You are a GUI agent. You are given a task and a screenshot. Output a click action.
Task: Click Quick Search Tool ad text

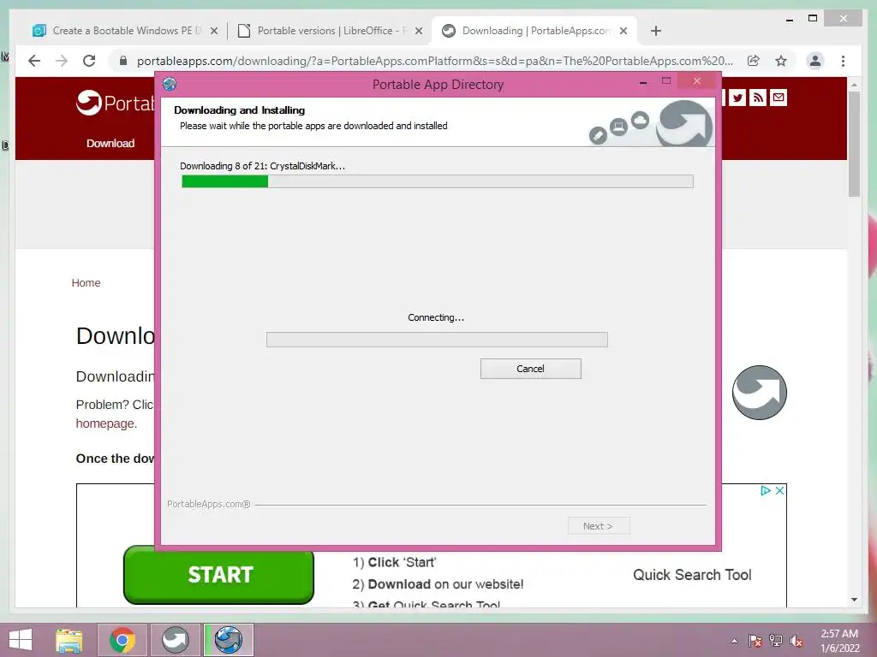692,575
